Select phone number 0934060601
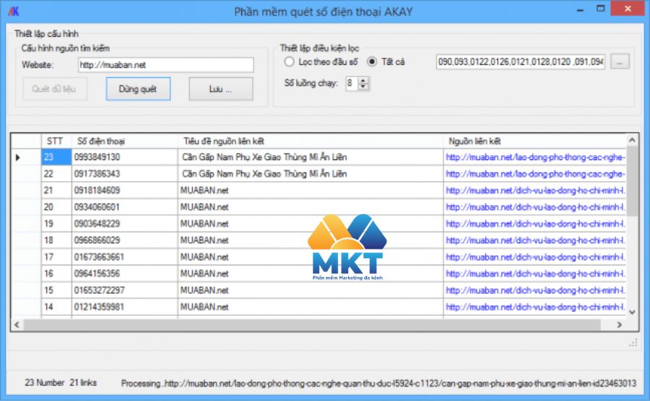 coord(125,207)
